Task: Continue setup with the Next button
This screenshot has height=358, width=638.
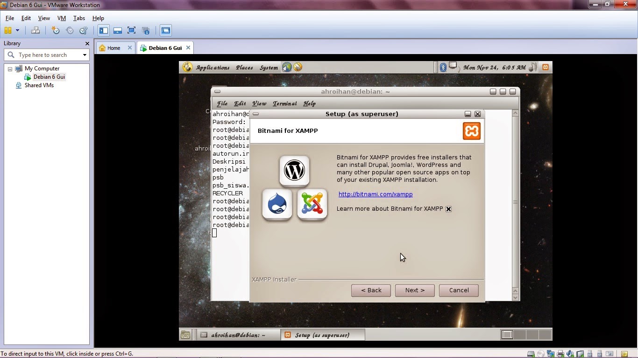Action: click(415, 290)
